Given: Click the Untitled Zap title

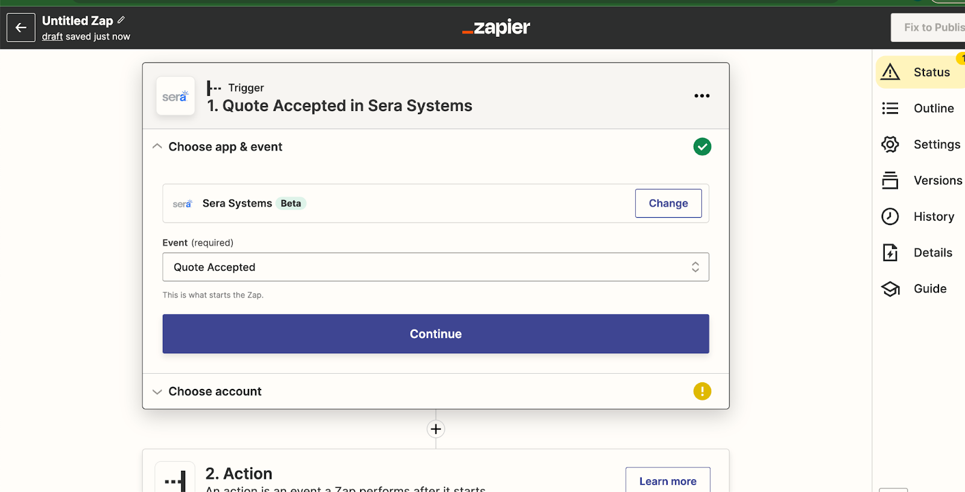Looking at the screenshot, I should [x=78, y=20].
